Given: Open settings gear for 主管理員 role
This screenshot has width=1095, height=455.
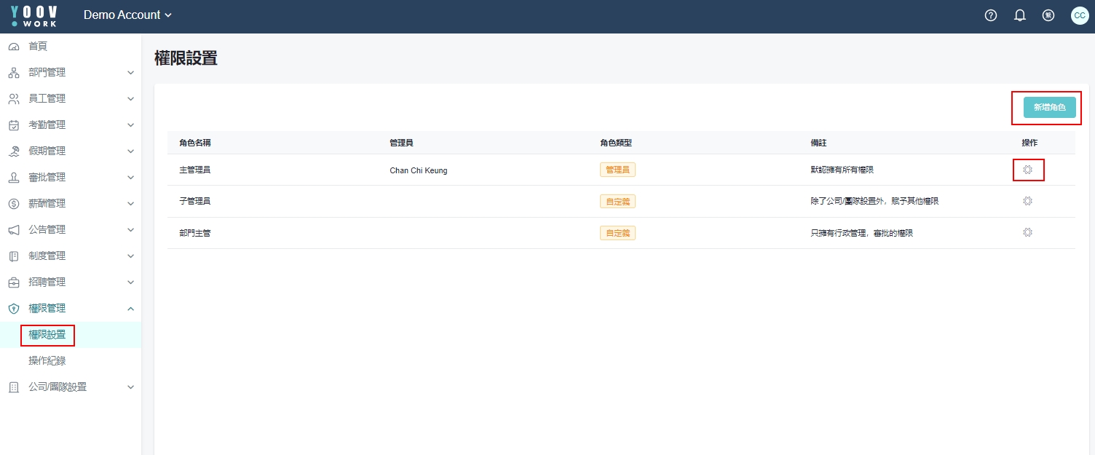Looking at the screenshot, I should pyautogui.click(x=1027, y=170).
